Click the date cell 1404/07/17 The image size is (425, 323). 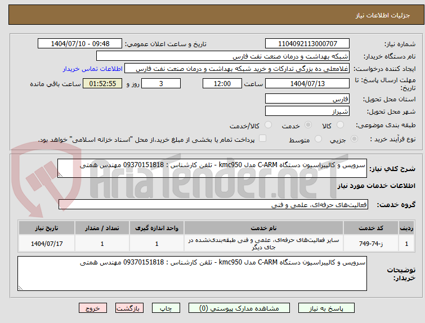pyautogui.click(x=47, y=243)
